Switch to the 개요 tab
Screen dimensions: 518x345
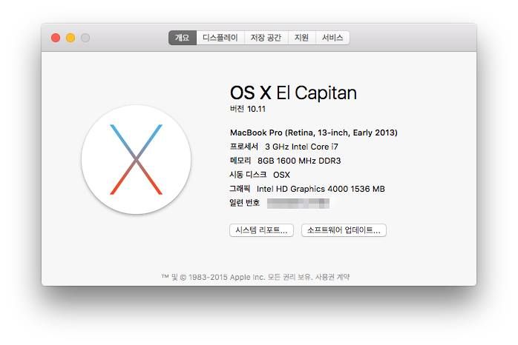click(182, 38)
